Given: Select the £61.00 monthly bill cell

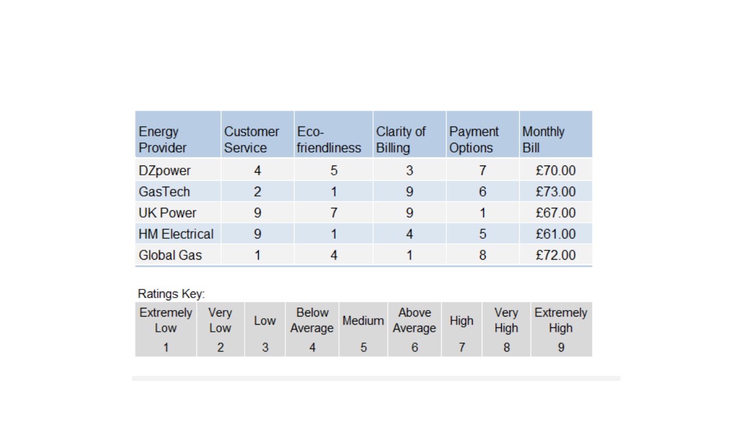Looking at the screenshot, I should pyautogui.click(x=555, y=234).
